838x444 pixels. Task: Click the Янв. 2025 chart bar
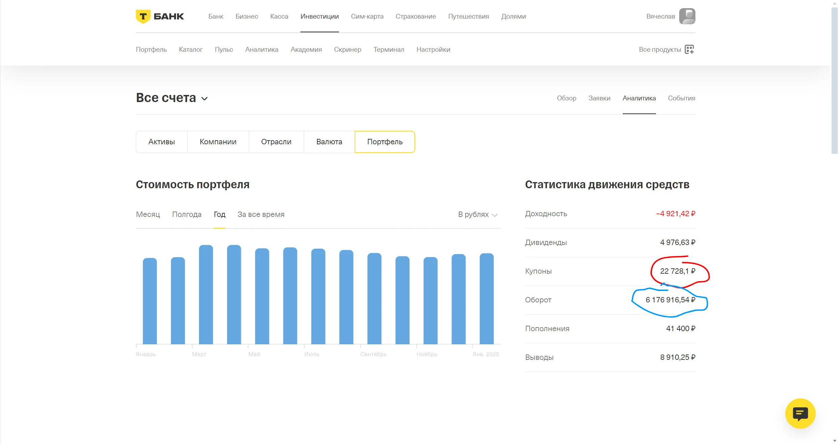pos(487,299)
